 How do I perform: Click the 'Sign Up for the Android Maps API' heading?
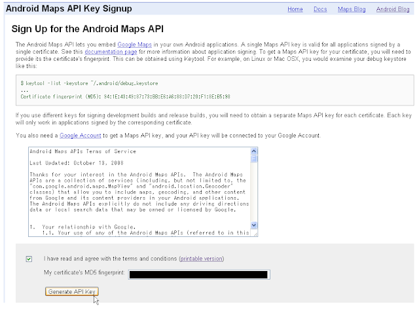[87, 29]
